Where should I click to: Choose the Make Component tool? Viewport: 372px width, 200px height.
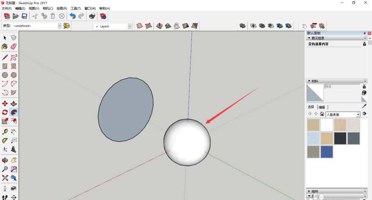point(14,38)
